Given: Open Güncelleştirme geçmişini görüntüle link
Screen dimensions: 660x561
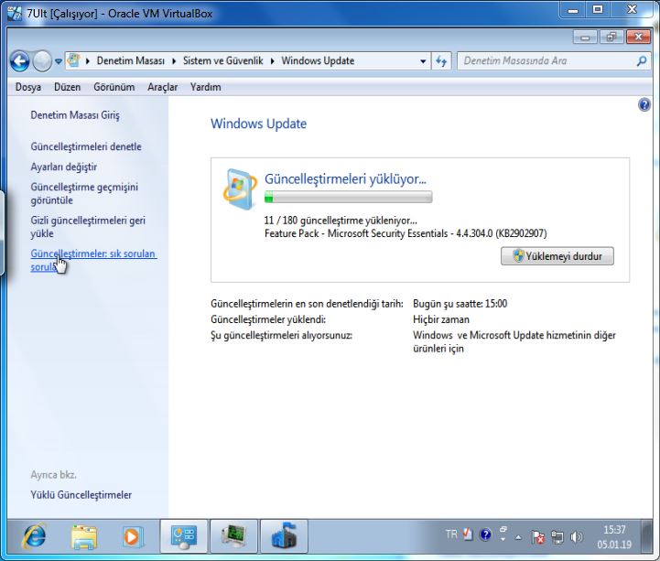Looking at the screenshot, I should pos(84,194).
